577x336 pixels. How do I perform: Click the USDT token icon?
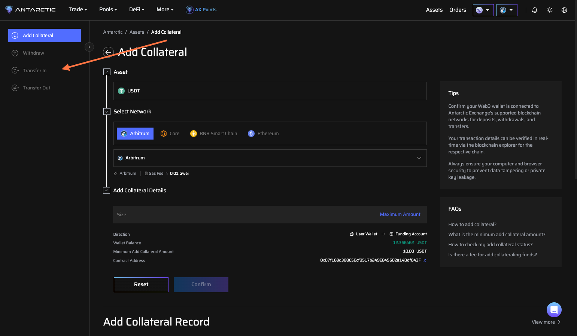coord(121,91)
